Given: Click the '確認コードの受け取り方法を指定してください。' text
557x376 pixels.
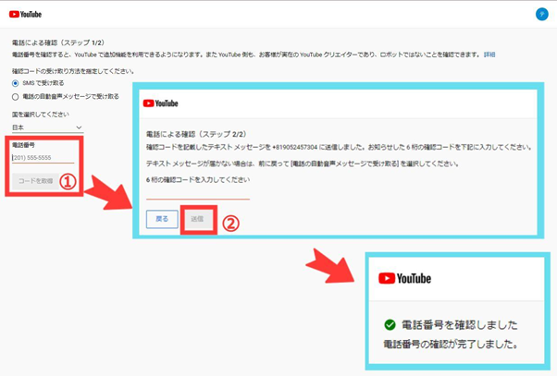Looking at the screenshot, I should (x=73, y=71).
